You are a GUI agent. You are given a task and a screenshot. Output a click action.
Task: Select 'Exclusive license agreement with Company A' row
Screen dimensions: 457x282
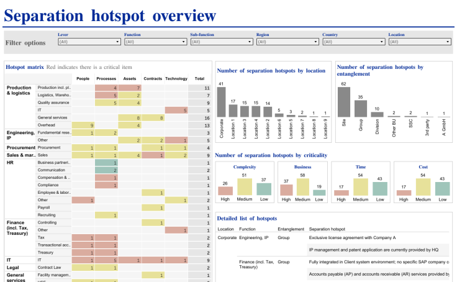[x=351, y=238]
